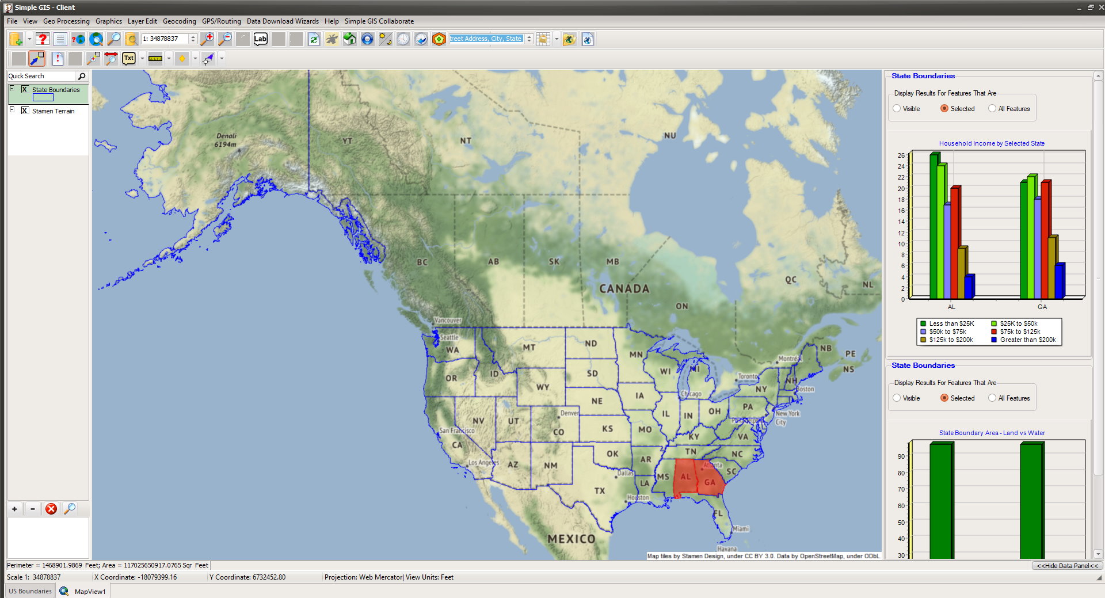Select the Txt text annotation tool
The height and width of the screenshot is (598, 1105).
[x=128, y=58]
